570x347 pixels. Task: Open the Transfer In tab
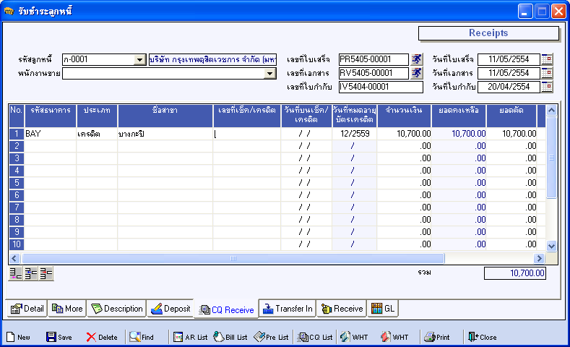click(x=287, y=309)
